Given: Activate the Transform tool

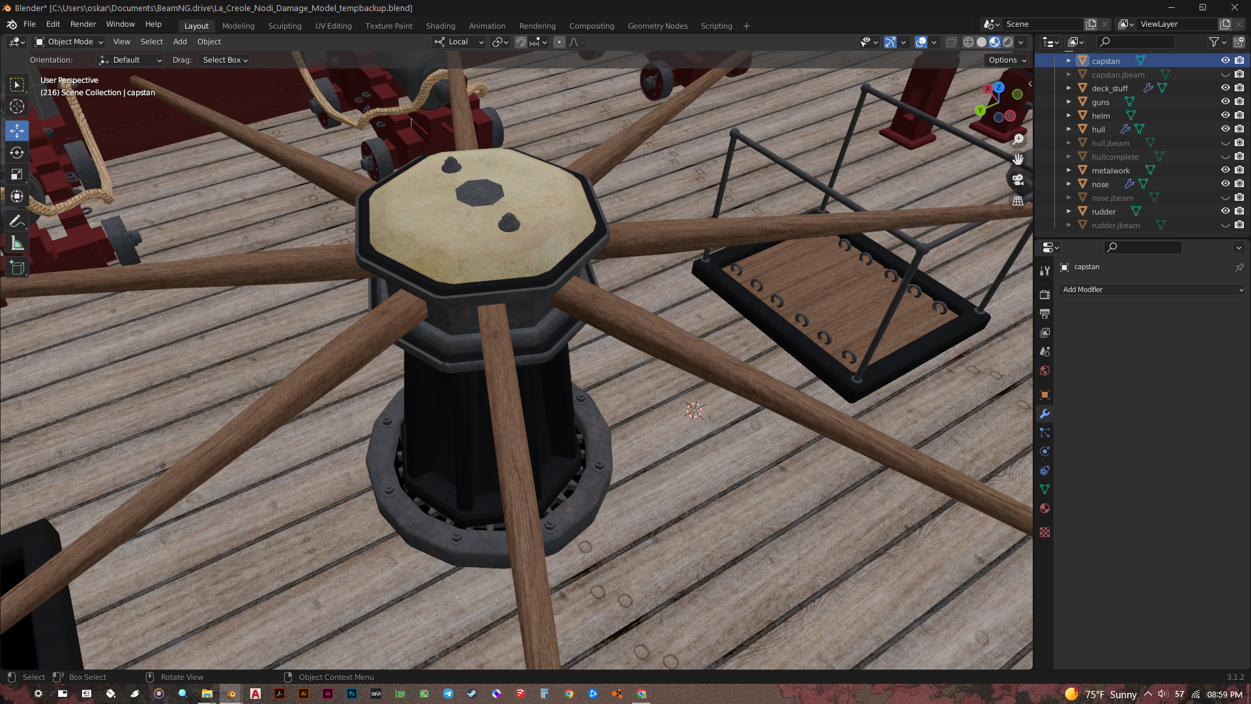Looking at the screenshot, I should click(17, 196).
